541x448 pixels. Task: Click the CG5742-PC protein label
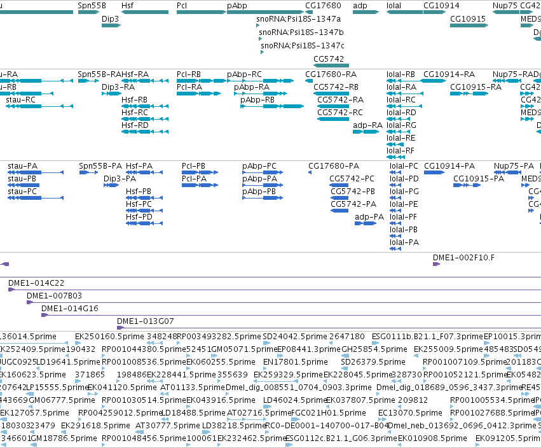pyautogui.click(x=352, y=179)
